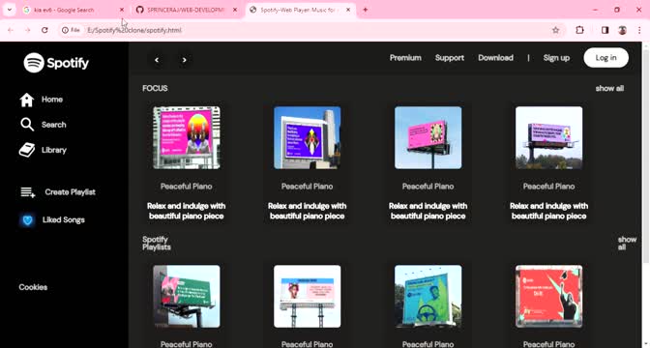The width and height of the screenshot is (650, 348).
Task: Open Library from the sidebar text
Action: click(54, 150)
